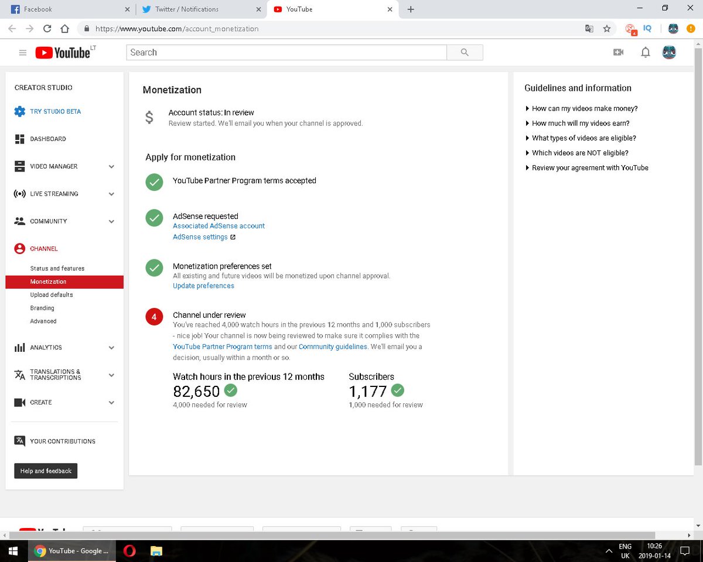Image resolution: width=703 pixels, height=562 pixels.
Task: Open the Windows Start menu
Action: (x=13, y=551)
